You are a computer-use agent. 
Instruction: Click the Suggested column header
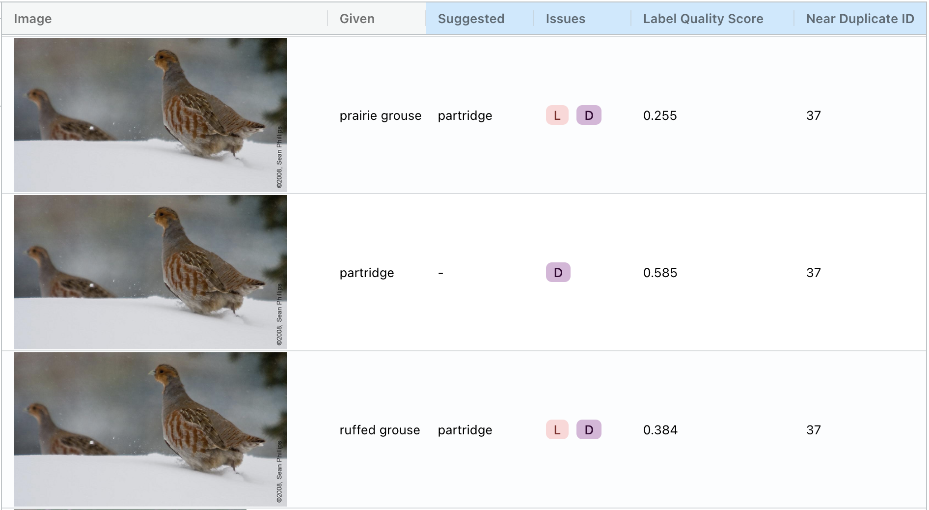pyautogui.click(x=471, y=19)
